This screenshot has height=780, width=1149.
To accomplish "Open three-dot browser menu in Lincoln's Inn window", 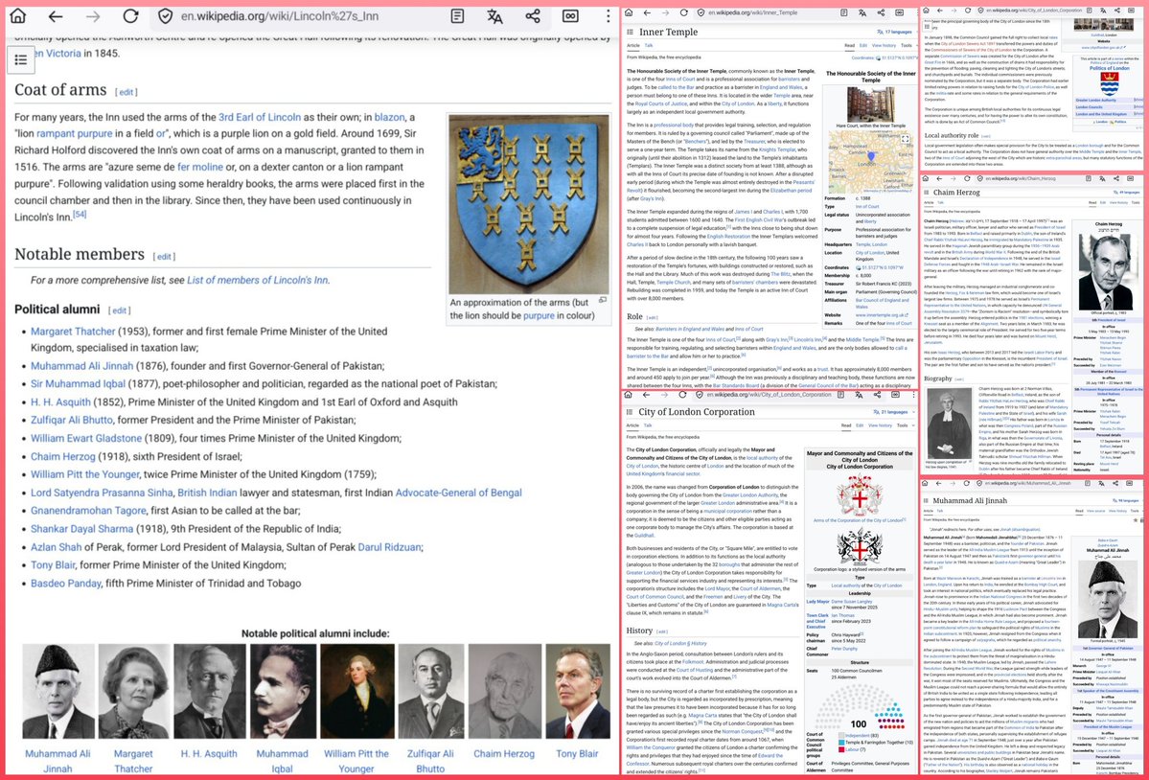I will [x=608, y=16].
